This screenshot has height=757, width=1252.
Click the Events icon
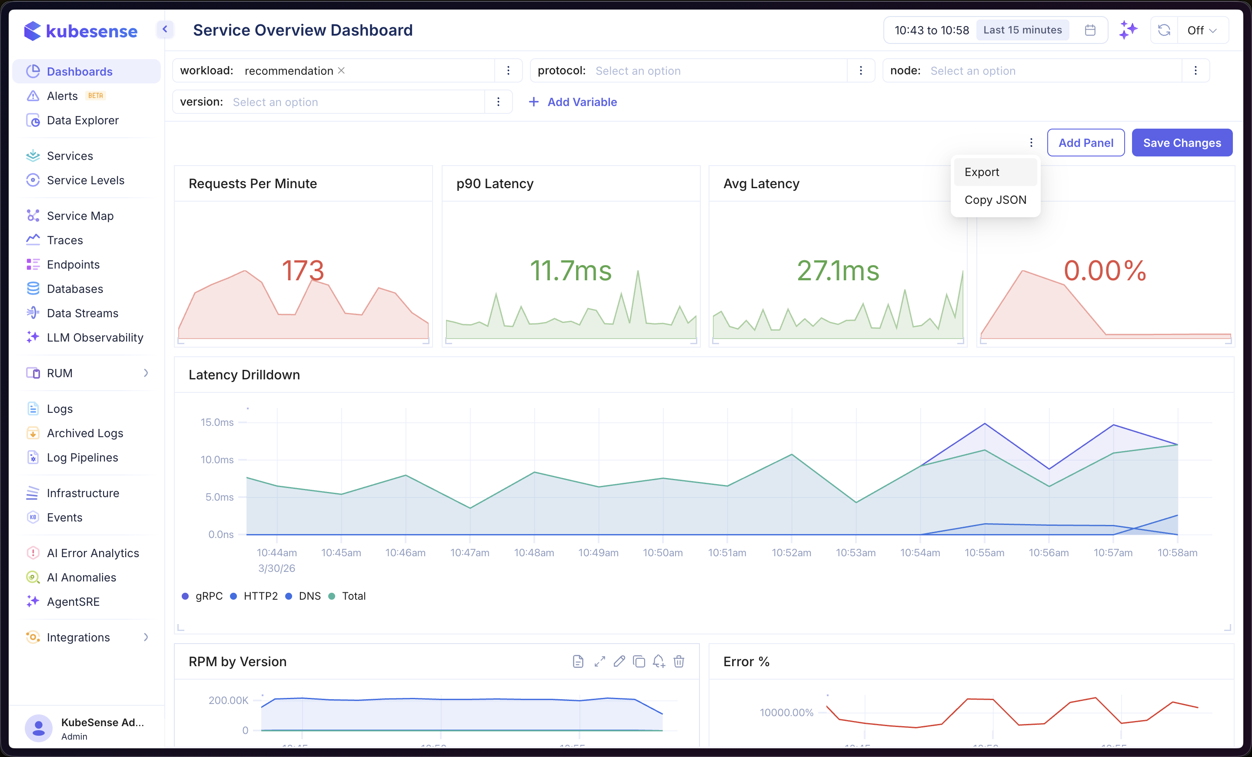click(x=33, y=518)
